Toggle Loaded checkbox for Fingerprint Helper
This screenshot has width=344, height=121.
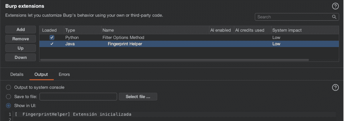pos(52,44)
